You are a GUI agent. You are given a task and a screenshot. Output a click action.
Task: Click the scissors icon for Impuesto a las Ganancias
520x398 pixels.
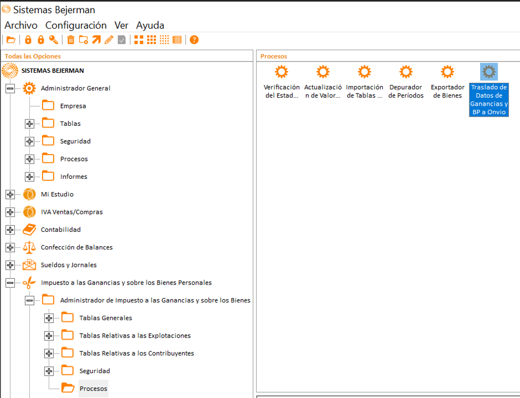click(x=29, y=283)
